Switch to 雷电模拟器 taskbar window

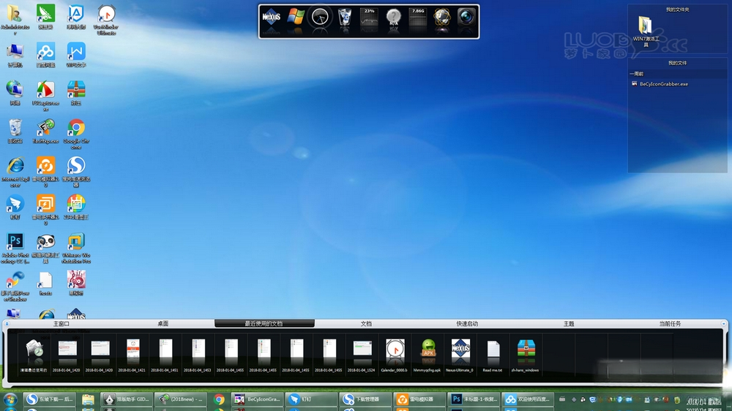coord(418,399)
